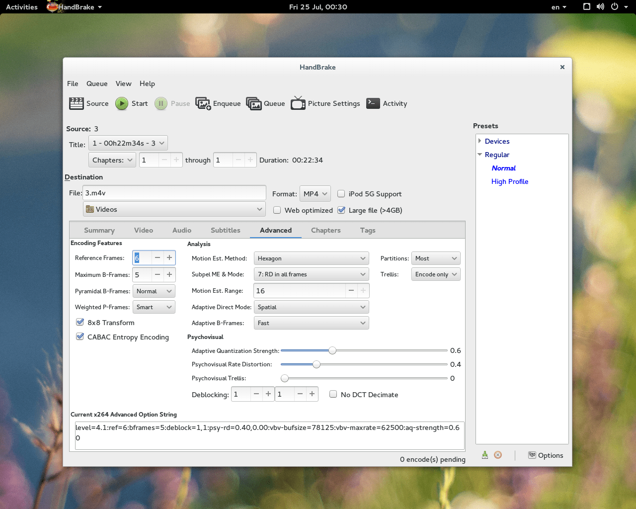Screen dimensions: 636x509
Task: Switch to the Audio tab
Action: [x=181, y=230]
